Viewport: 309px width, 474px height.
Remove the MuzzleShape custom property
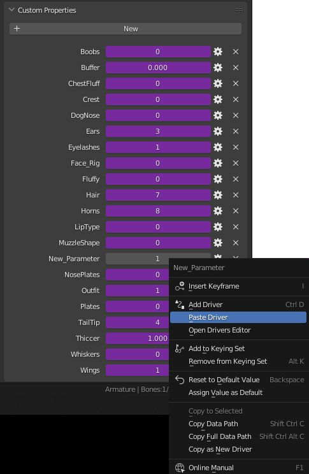click(236, 243)
